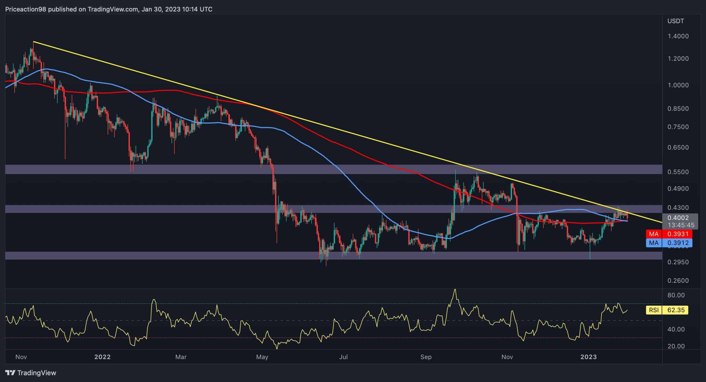The width and height of the screenshot is (706, 382).
Task: Click the blue MA tag
Action: tap(654, 243)
